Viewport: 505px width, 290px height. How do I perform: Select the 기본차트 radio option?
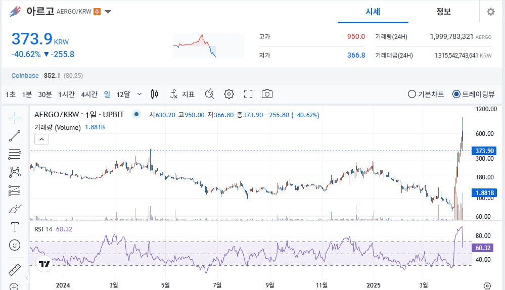pyautogui.click(x=426, y=94)
